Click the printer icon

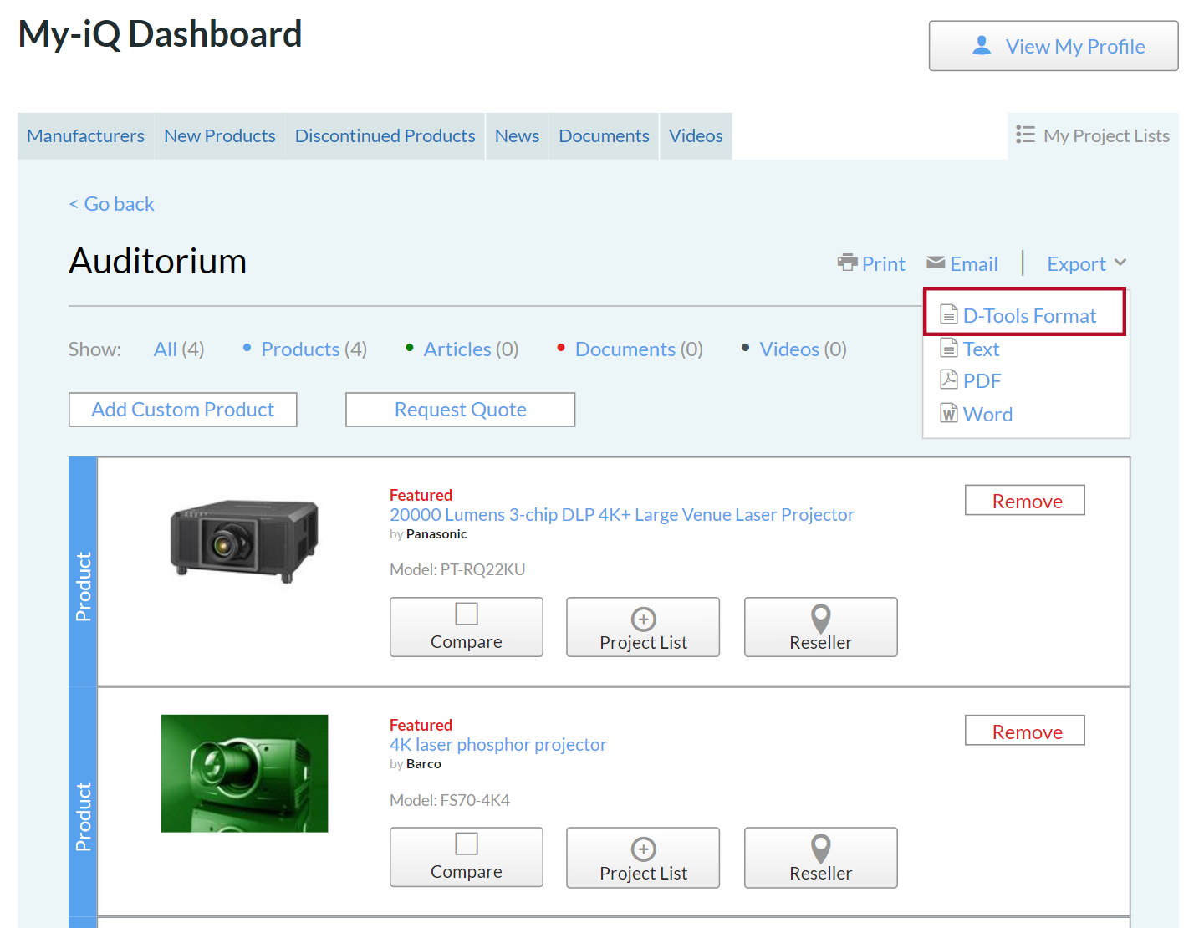[x=848, y=263]
